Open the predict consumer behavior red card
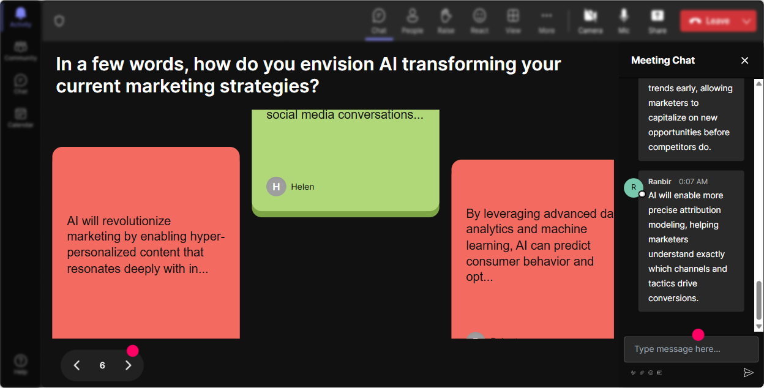 click(x=533, y=249)
